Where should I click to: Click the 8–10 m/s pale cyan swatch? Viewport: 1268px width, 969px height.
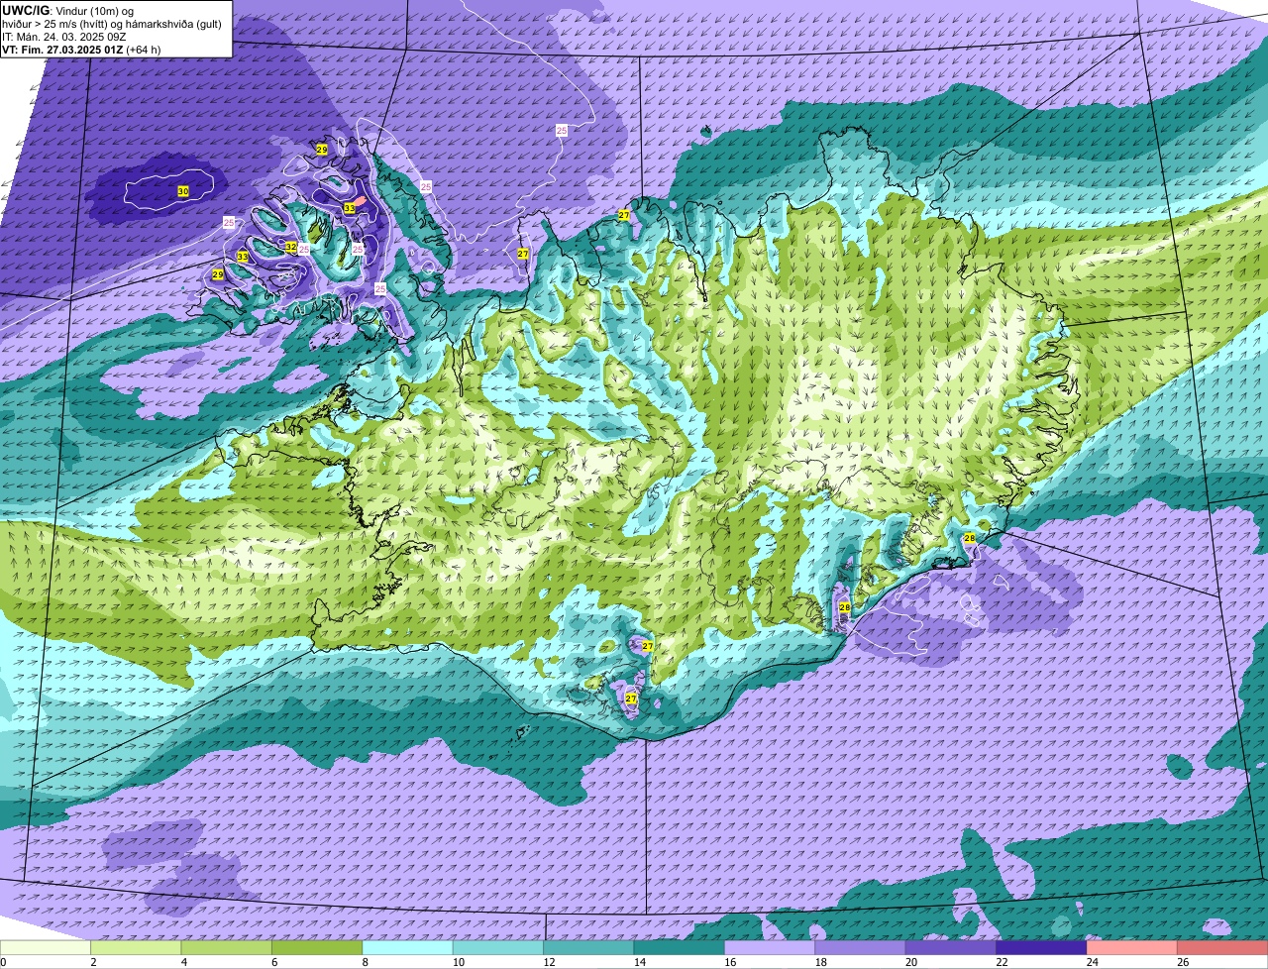(407, 947)
